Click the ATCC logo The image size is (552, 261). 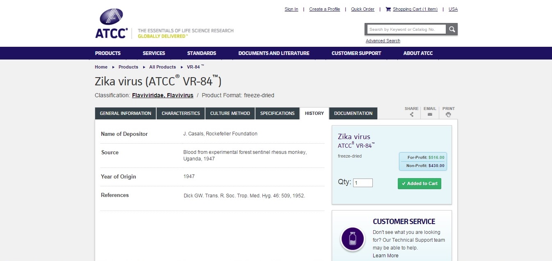(112, 24)
